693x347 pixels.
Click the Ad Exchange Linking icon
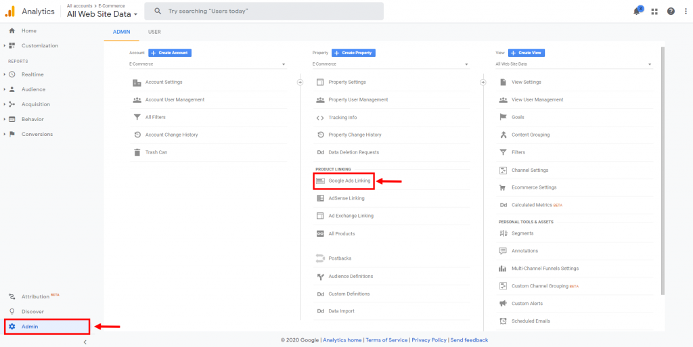[320, 216]
